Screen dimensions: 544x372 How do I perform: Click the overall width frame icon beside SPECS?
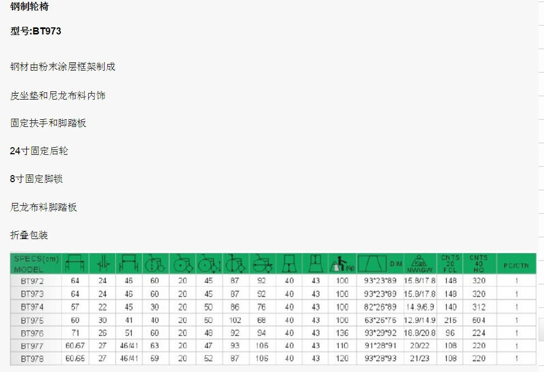point(75,264)
